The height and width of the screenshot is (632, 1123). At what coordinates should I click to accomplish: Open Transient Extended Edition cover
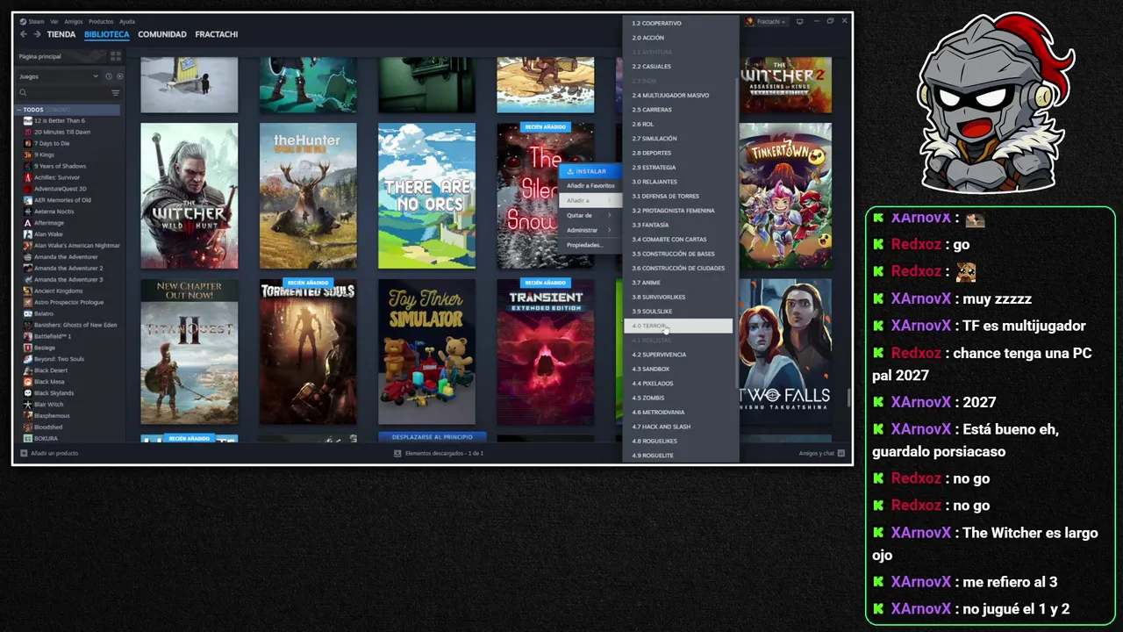(546, 352)
